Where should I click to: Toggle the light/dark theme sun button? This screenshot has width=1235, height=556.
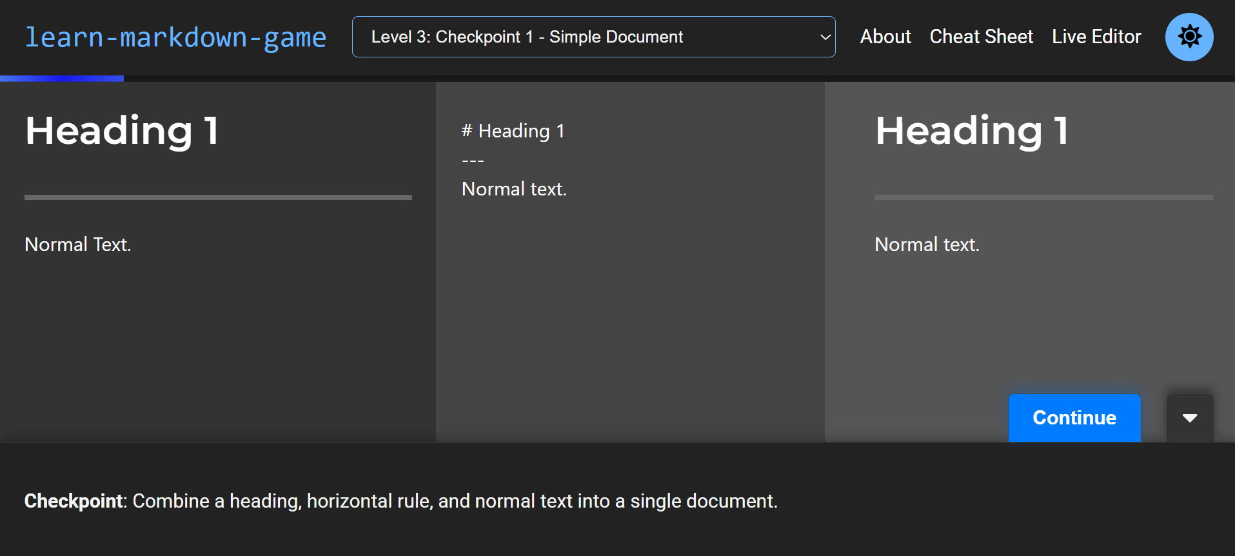click(x=1189, y=37)
